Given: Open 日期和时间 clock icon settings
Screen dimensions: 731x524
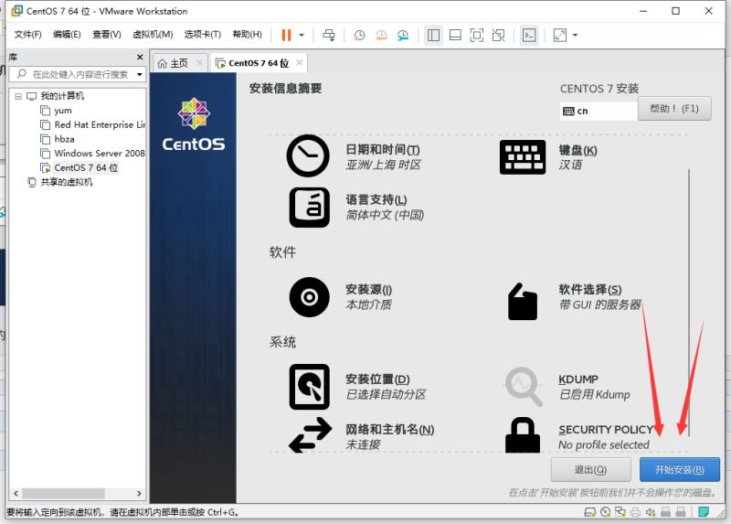Looking at the screenshot, I should point(308,155).
